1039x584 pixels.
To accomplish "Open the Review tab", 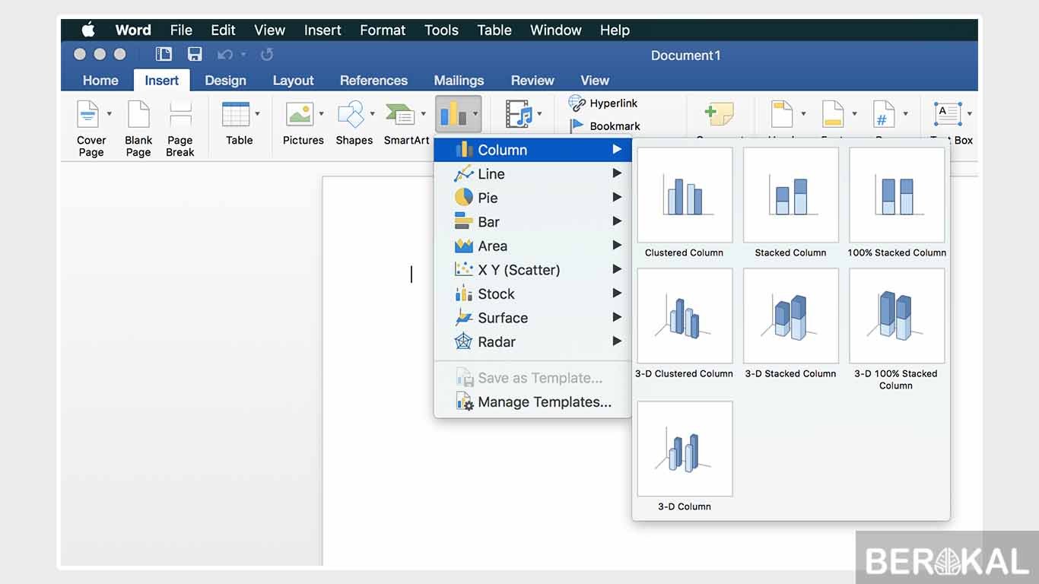I will tap(532, 81).
